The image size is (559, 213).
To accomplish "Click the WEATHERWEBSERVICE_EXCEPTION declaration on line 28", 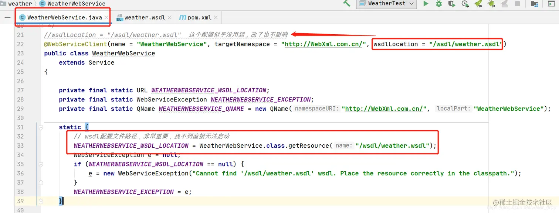I will tap(261, 99).
